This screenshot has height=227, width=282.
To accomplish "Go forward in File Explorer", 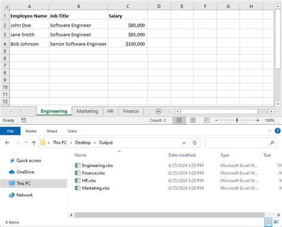I will point(18,143).
